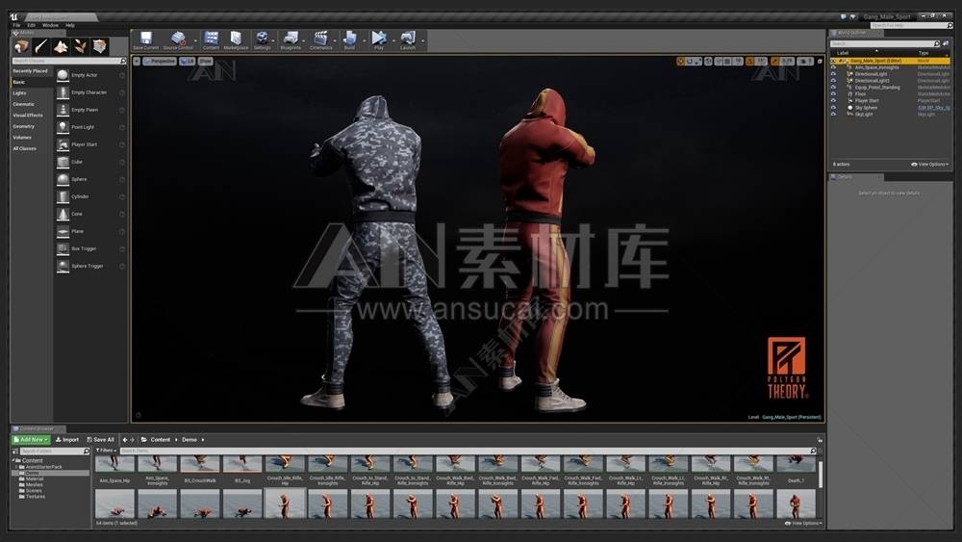Open the camera speed dropdown in viewport
The image size is (962, 542).
point(806,62)
